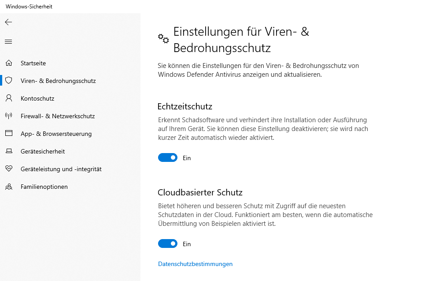Click the Startseite house icon
This screenshot has height=281, width=428.
(x=9, y=63)
